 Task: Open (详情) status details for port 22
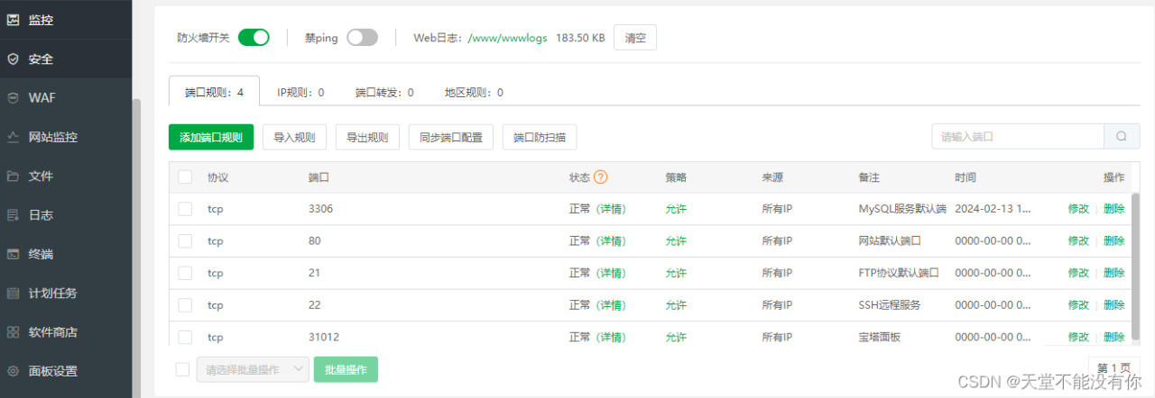[611, 305]
